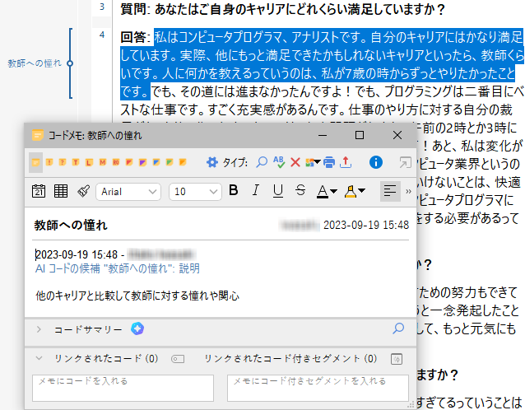Toggle the switch next to リンクされたコード
The height and width of the screenshot is (410, 525).
pos(178,359)
